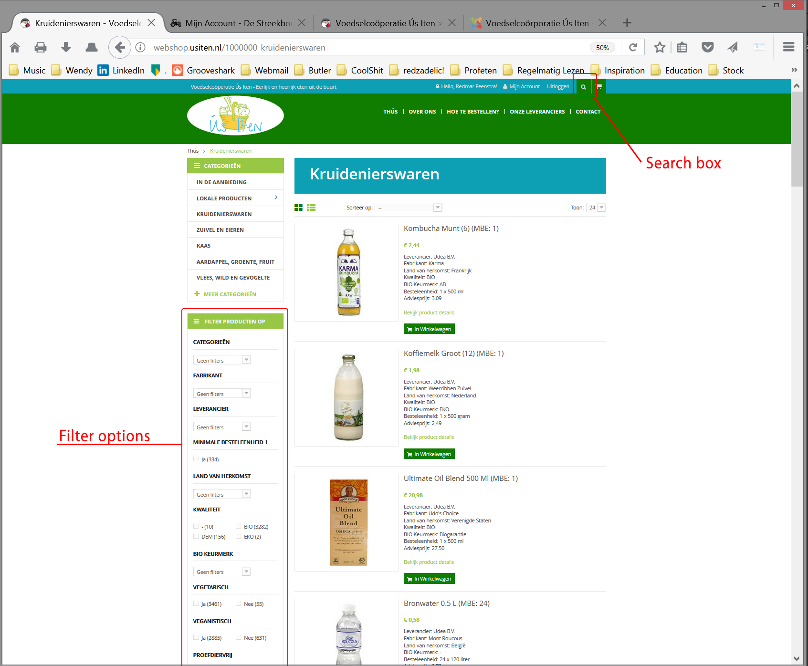808x666 pixels.
Task: Open the Fabrikant filter dropdown
Action: [222, 394]
